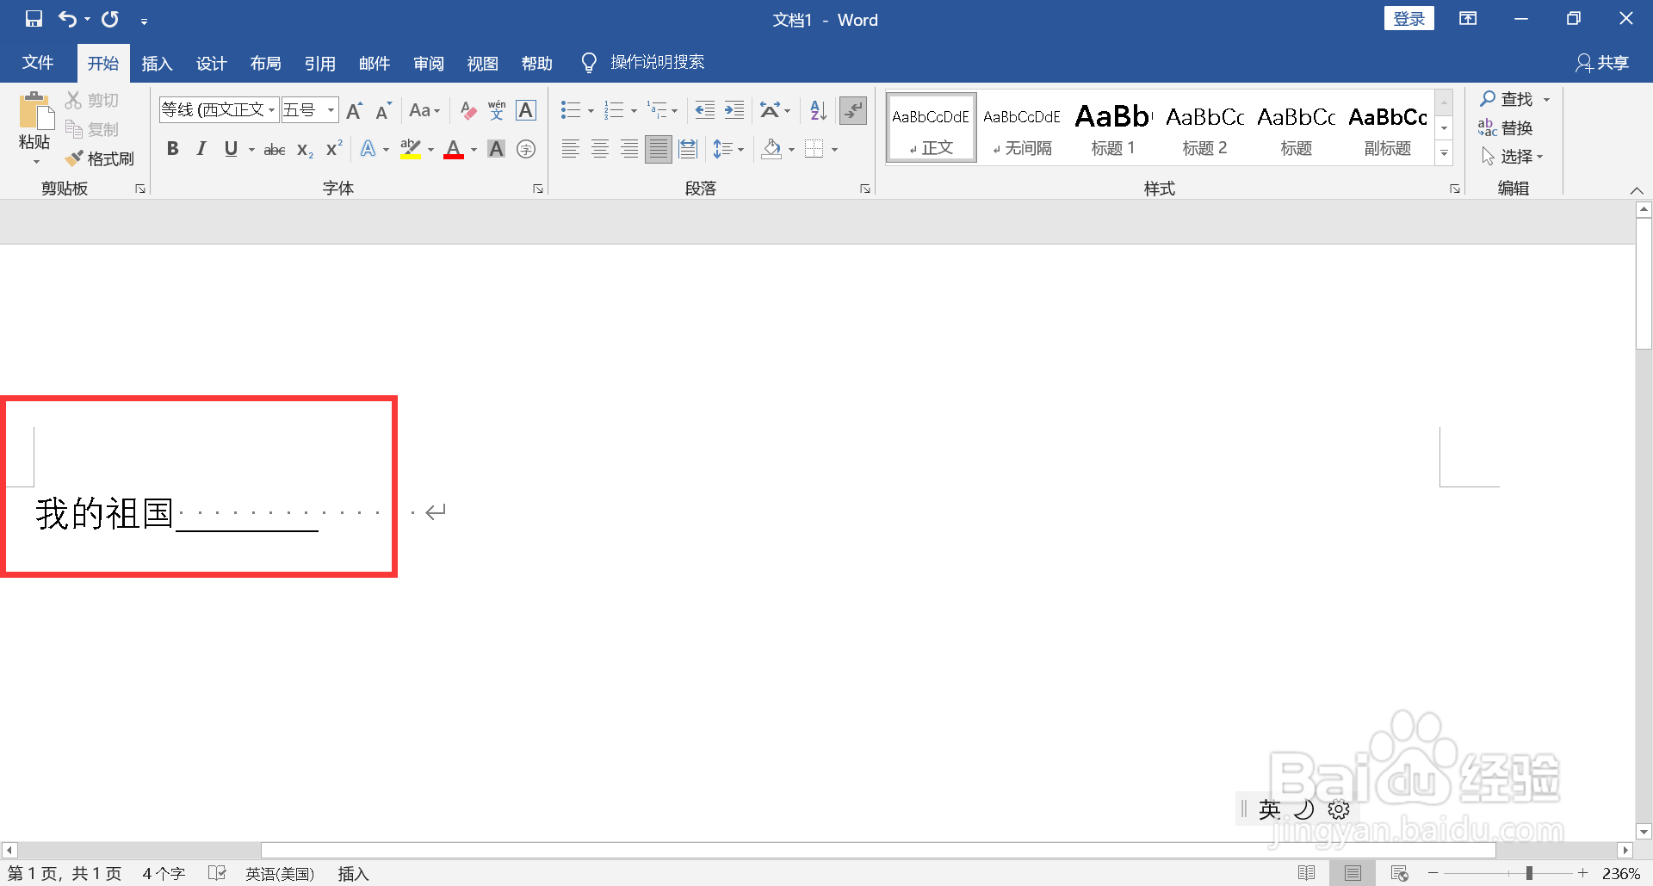
Task: Click the Undo arrow icon
Action: (x=67, y=19)
